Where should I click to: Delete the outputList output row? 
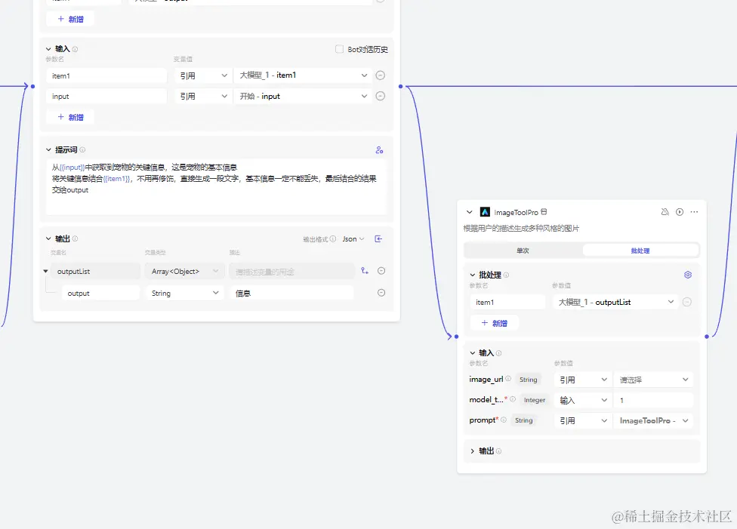click(381, 271)
